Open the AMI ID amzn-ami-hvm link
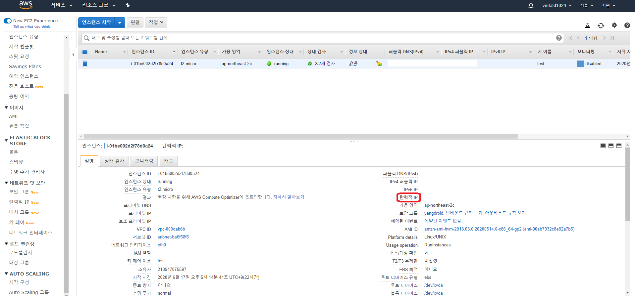Viewport: 635px width, 298px height. 499,229
